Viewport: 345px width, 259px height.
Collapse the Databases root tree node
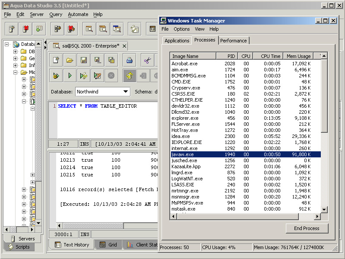(7, 44)
